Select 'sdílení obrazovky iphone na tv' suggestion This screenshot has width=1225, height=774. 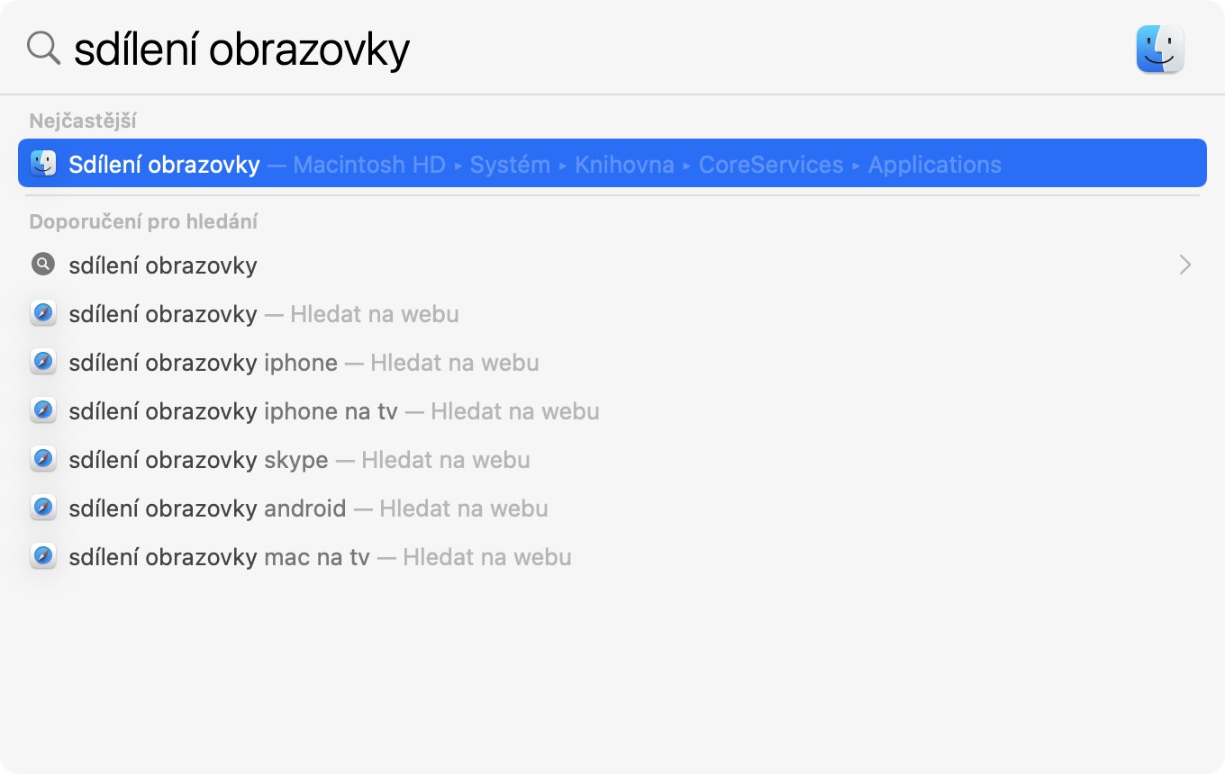pyautogui.click(x=233, y=411)
